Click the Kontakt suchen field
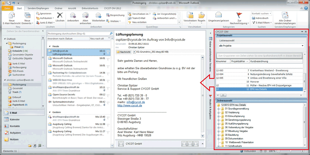Image resolution: width=310 pixels, height=155 pixels. tap(261, 13)
